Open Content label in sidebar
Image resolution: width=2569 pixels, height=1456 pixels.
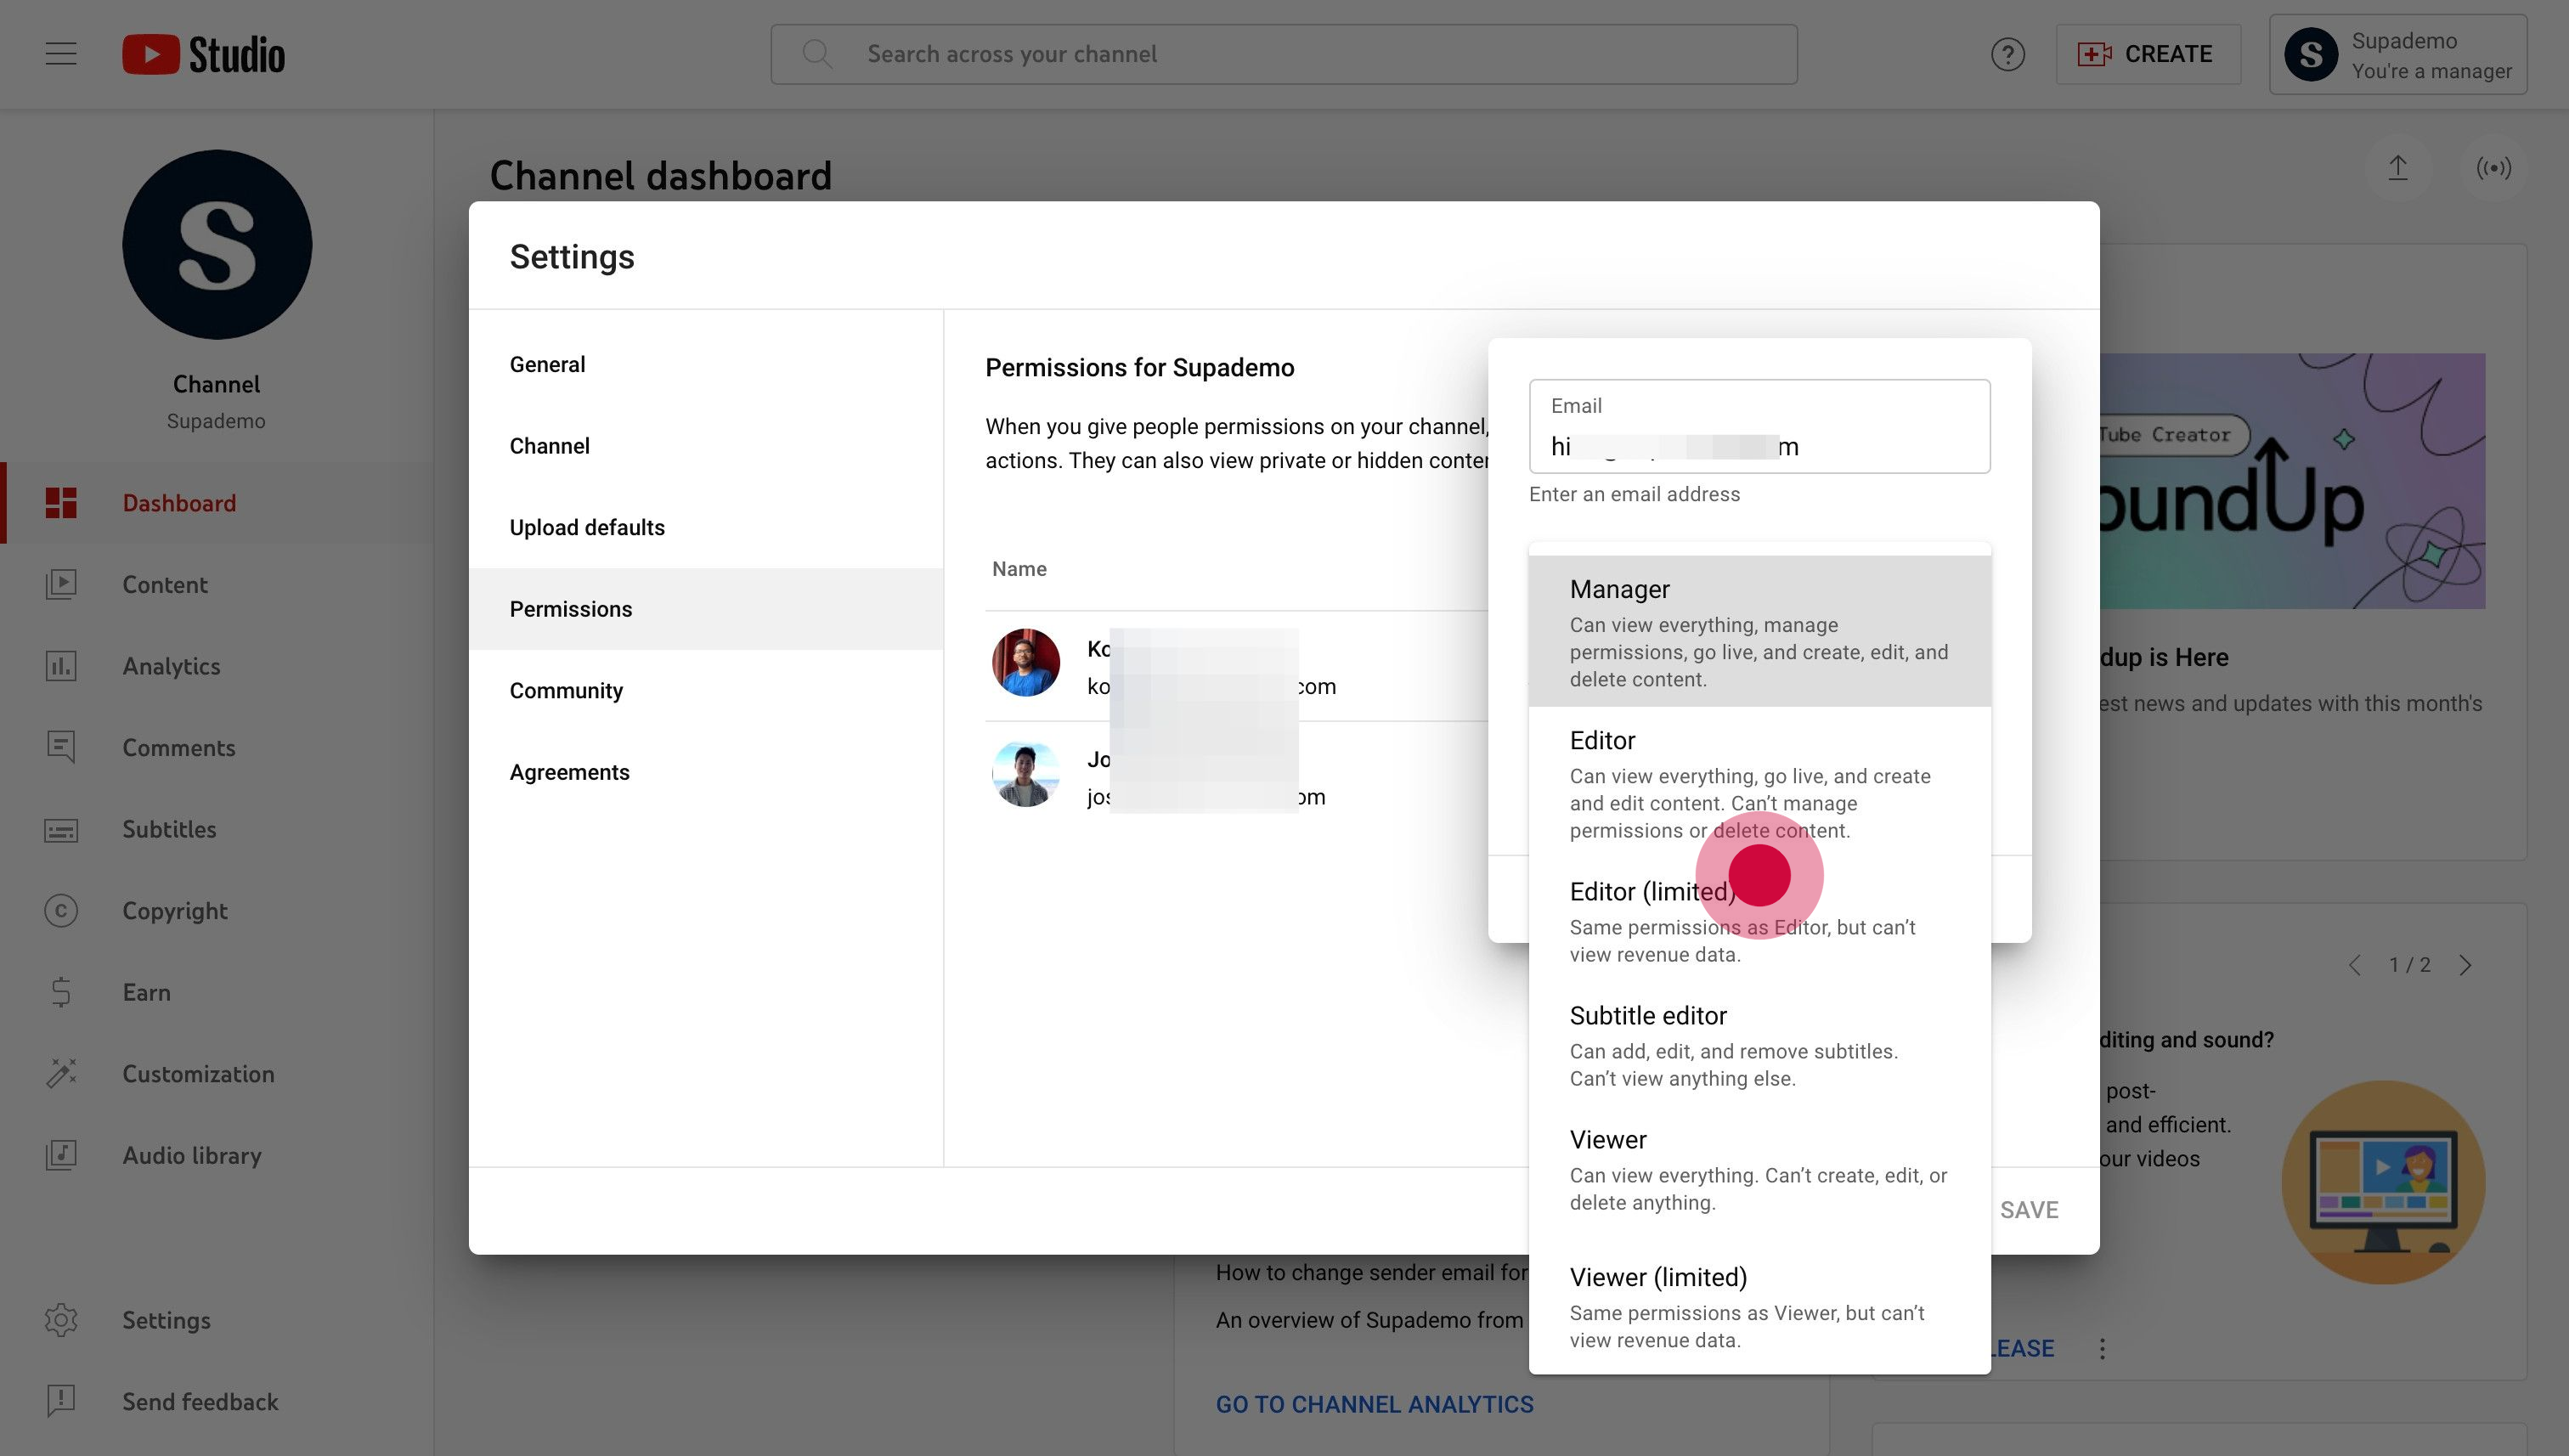(165, 585)
